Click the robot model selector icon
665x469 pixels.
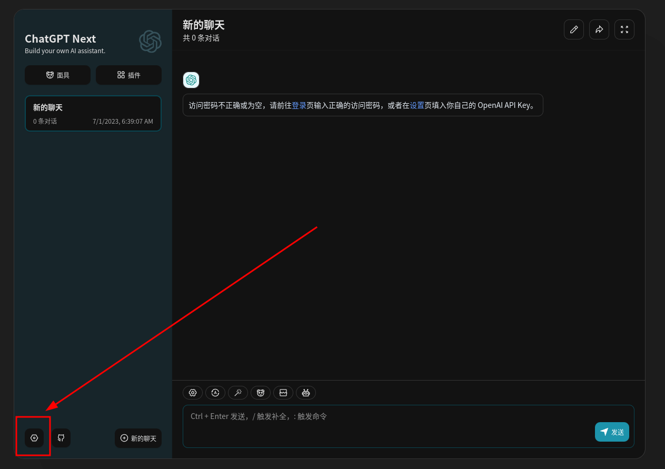pos(306,392)
